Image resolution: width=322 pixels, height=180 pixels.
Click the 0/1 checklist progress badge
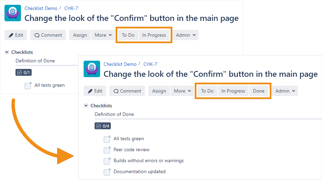point(23,72)
